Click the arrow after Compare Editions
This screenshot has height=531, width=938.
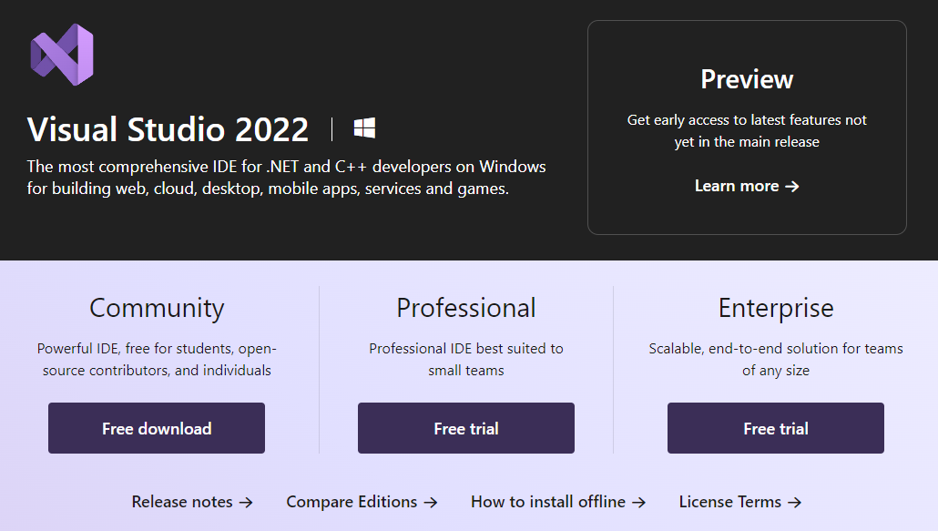point(430,502)
